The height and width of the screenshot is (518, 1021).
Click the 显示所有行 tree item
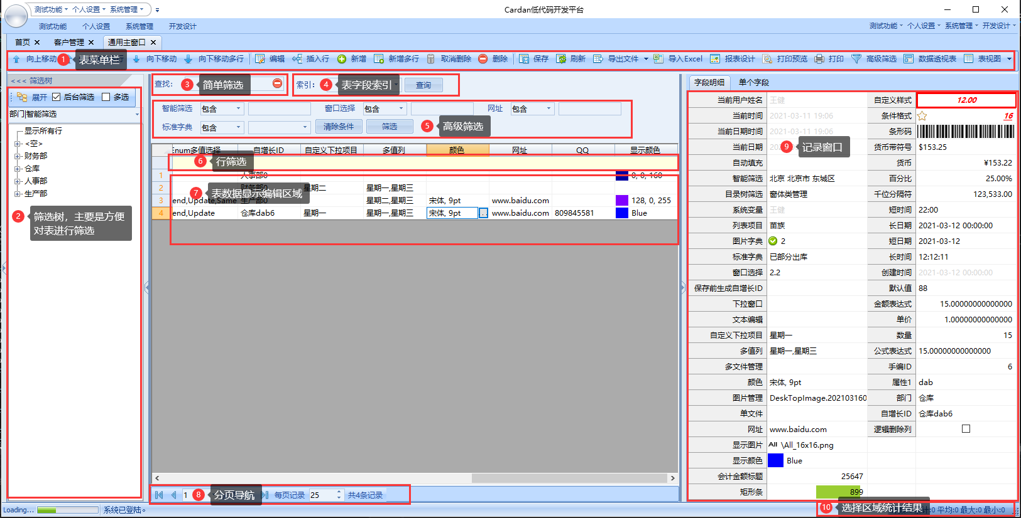coord(43,131)
